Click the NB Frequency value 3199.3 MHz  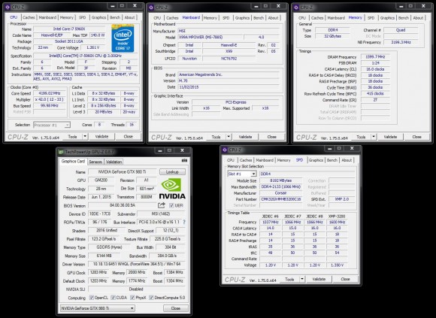401,42
